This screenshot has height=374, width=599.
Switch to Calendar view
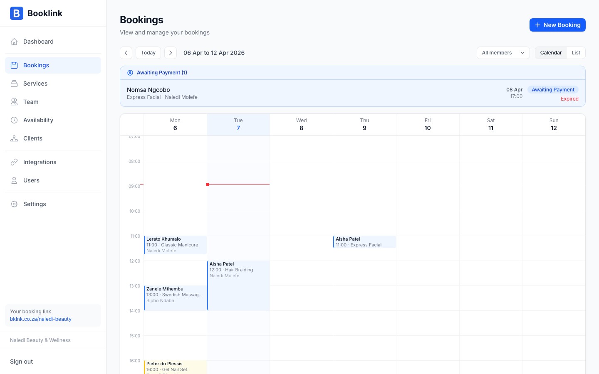click(x=551, y=53)
